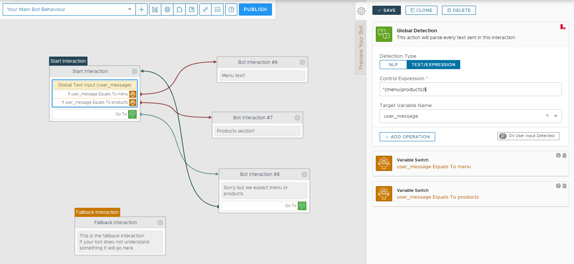Click the plus icon beside the behaviour dropdown
The width and height of the screenshot is (574, 264).
142,9
